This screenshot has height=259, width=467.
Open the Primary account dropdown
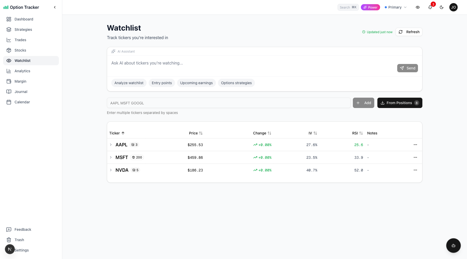coord(396,7)
